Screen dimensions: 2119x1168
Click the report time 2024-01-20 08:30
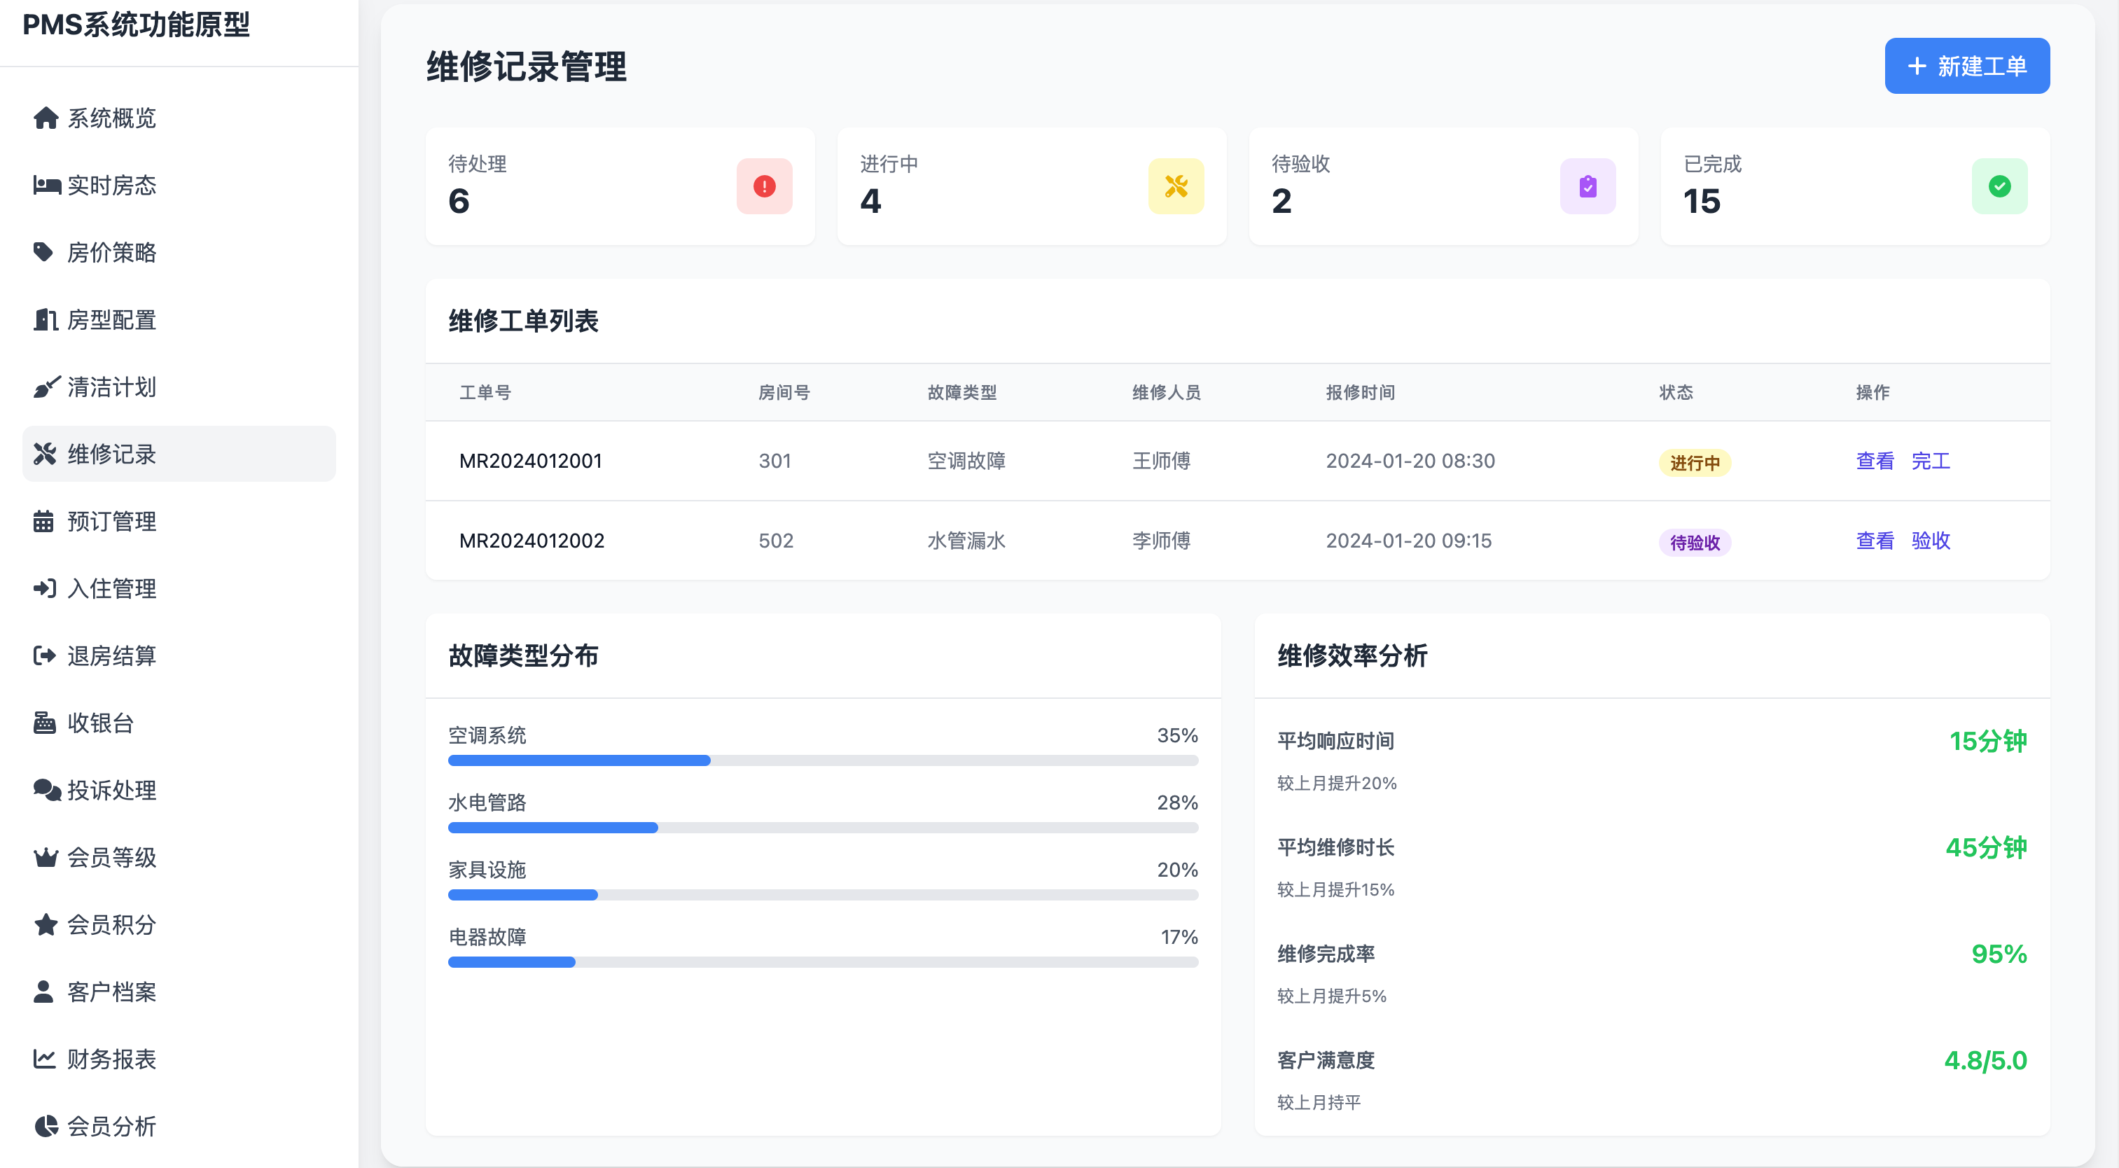(1410, 461)
